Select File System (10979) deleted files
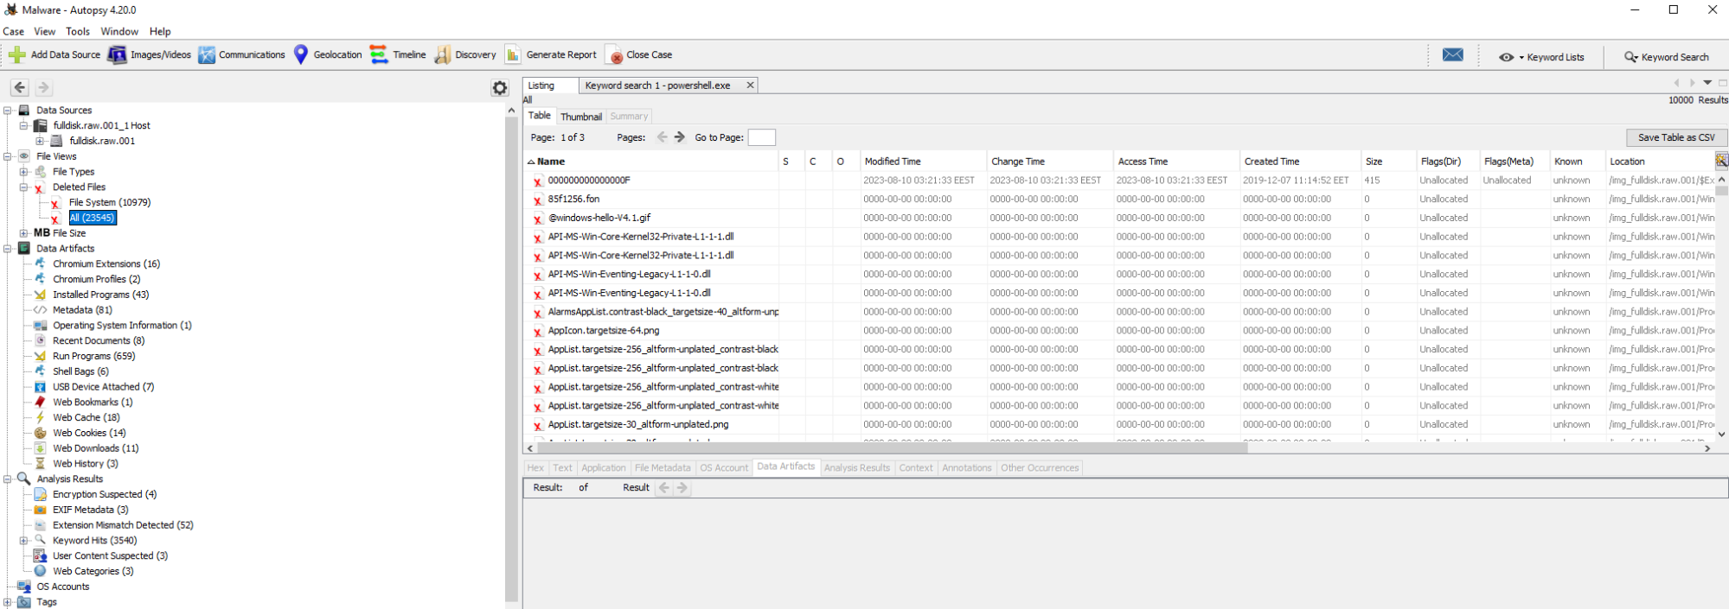Screen dimensions: 1729x609 pyautogui.click(x=110, y=202)
